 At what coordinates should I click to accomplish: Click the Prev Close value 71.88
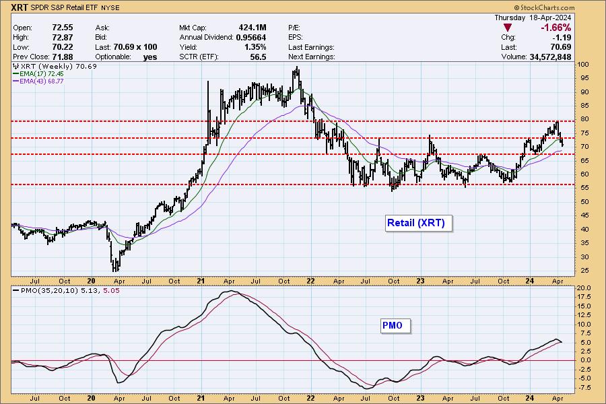[63, 57]
